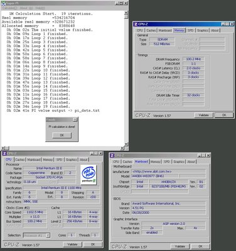
Task: Open About tab in Mainboard window
Action: [x=191, y=162]
